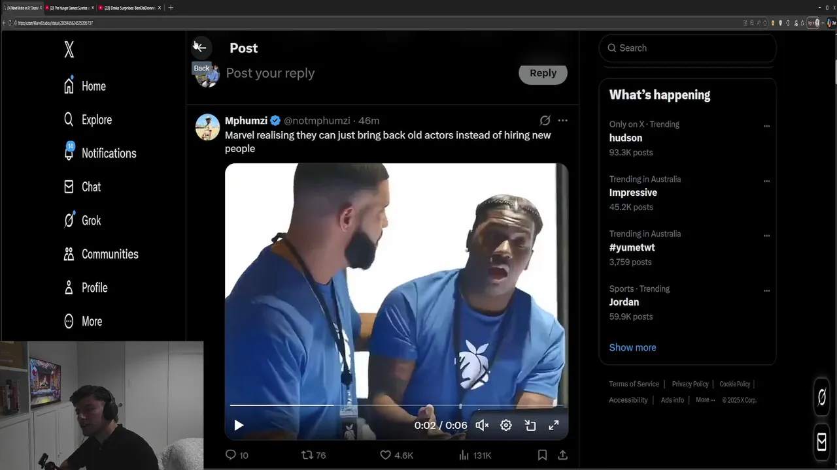Click the X logo in the sidebar
837x470 pixels.
[69, 49]
